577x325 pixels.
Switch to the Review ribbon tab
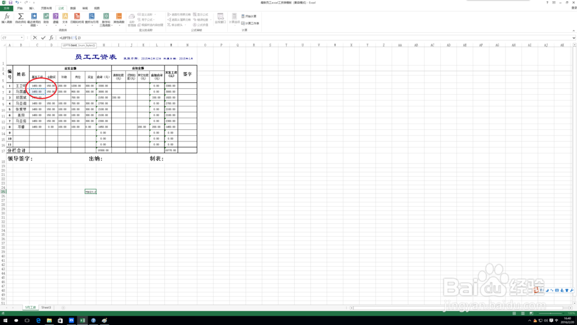tap(85, 8)
